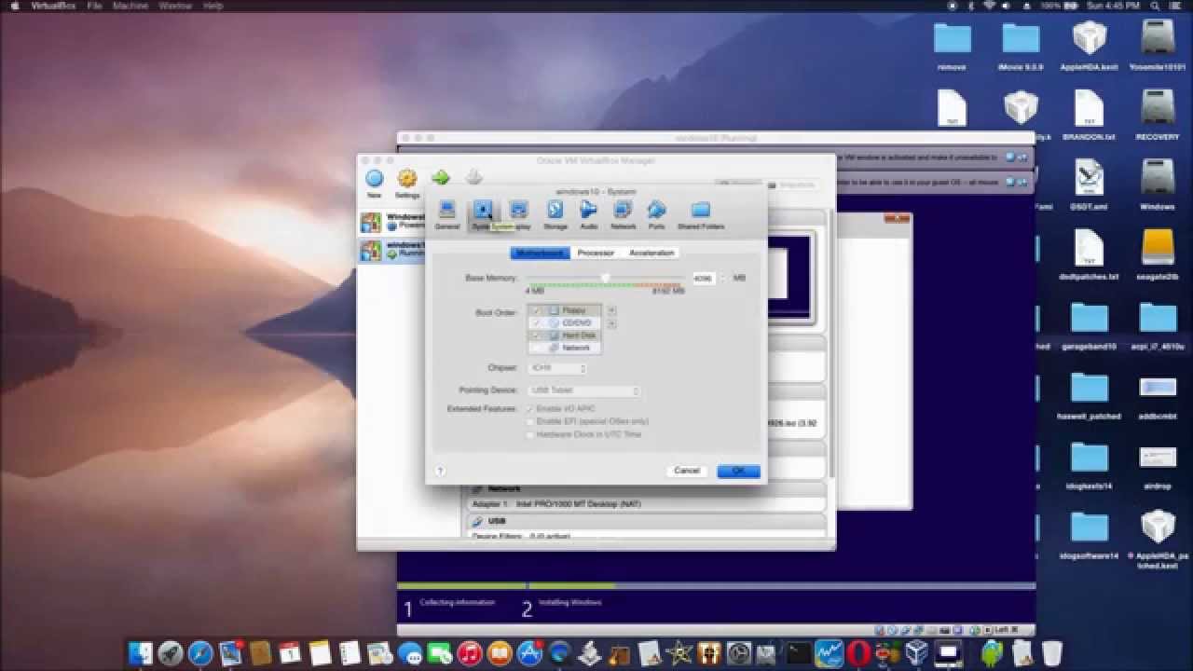Click the Discard icon in VirtualBox Manager toolbar

[x=473, y=178]
